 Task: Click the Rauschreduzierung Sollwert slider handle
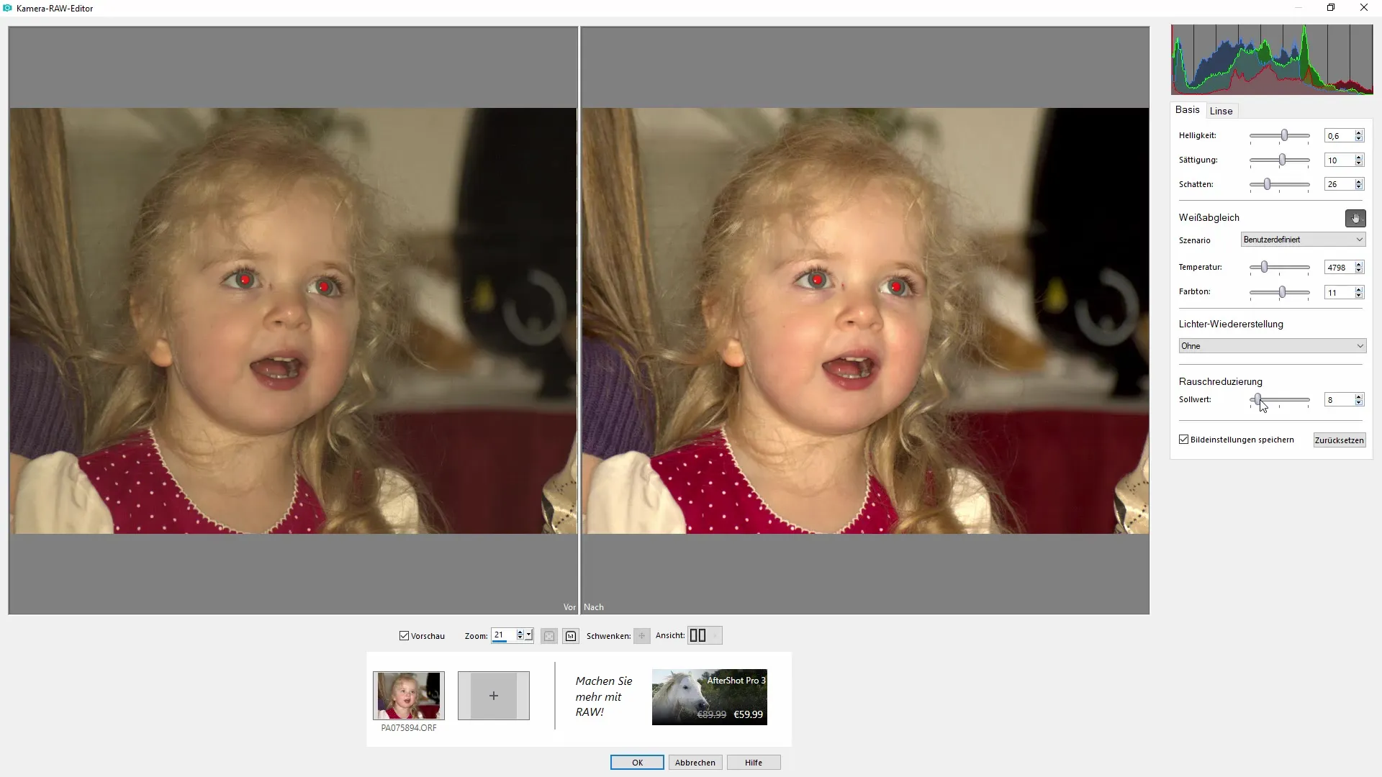[x=1257, y=399]
